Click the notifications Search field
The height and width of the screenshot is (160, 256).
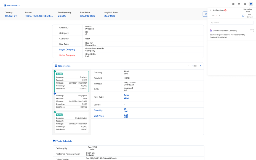click(x=231, y=23)
